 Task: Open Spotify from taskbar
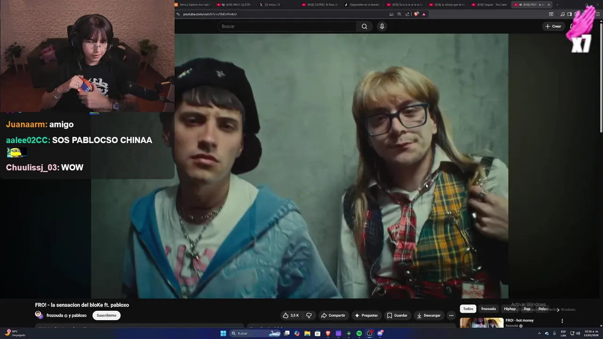tap(359, 333)
